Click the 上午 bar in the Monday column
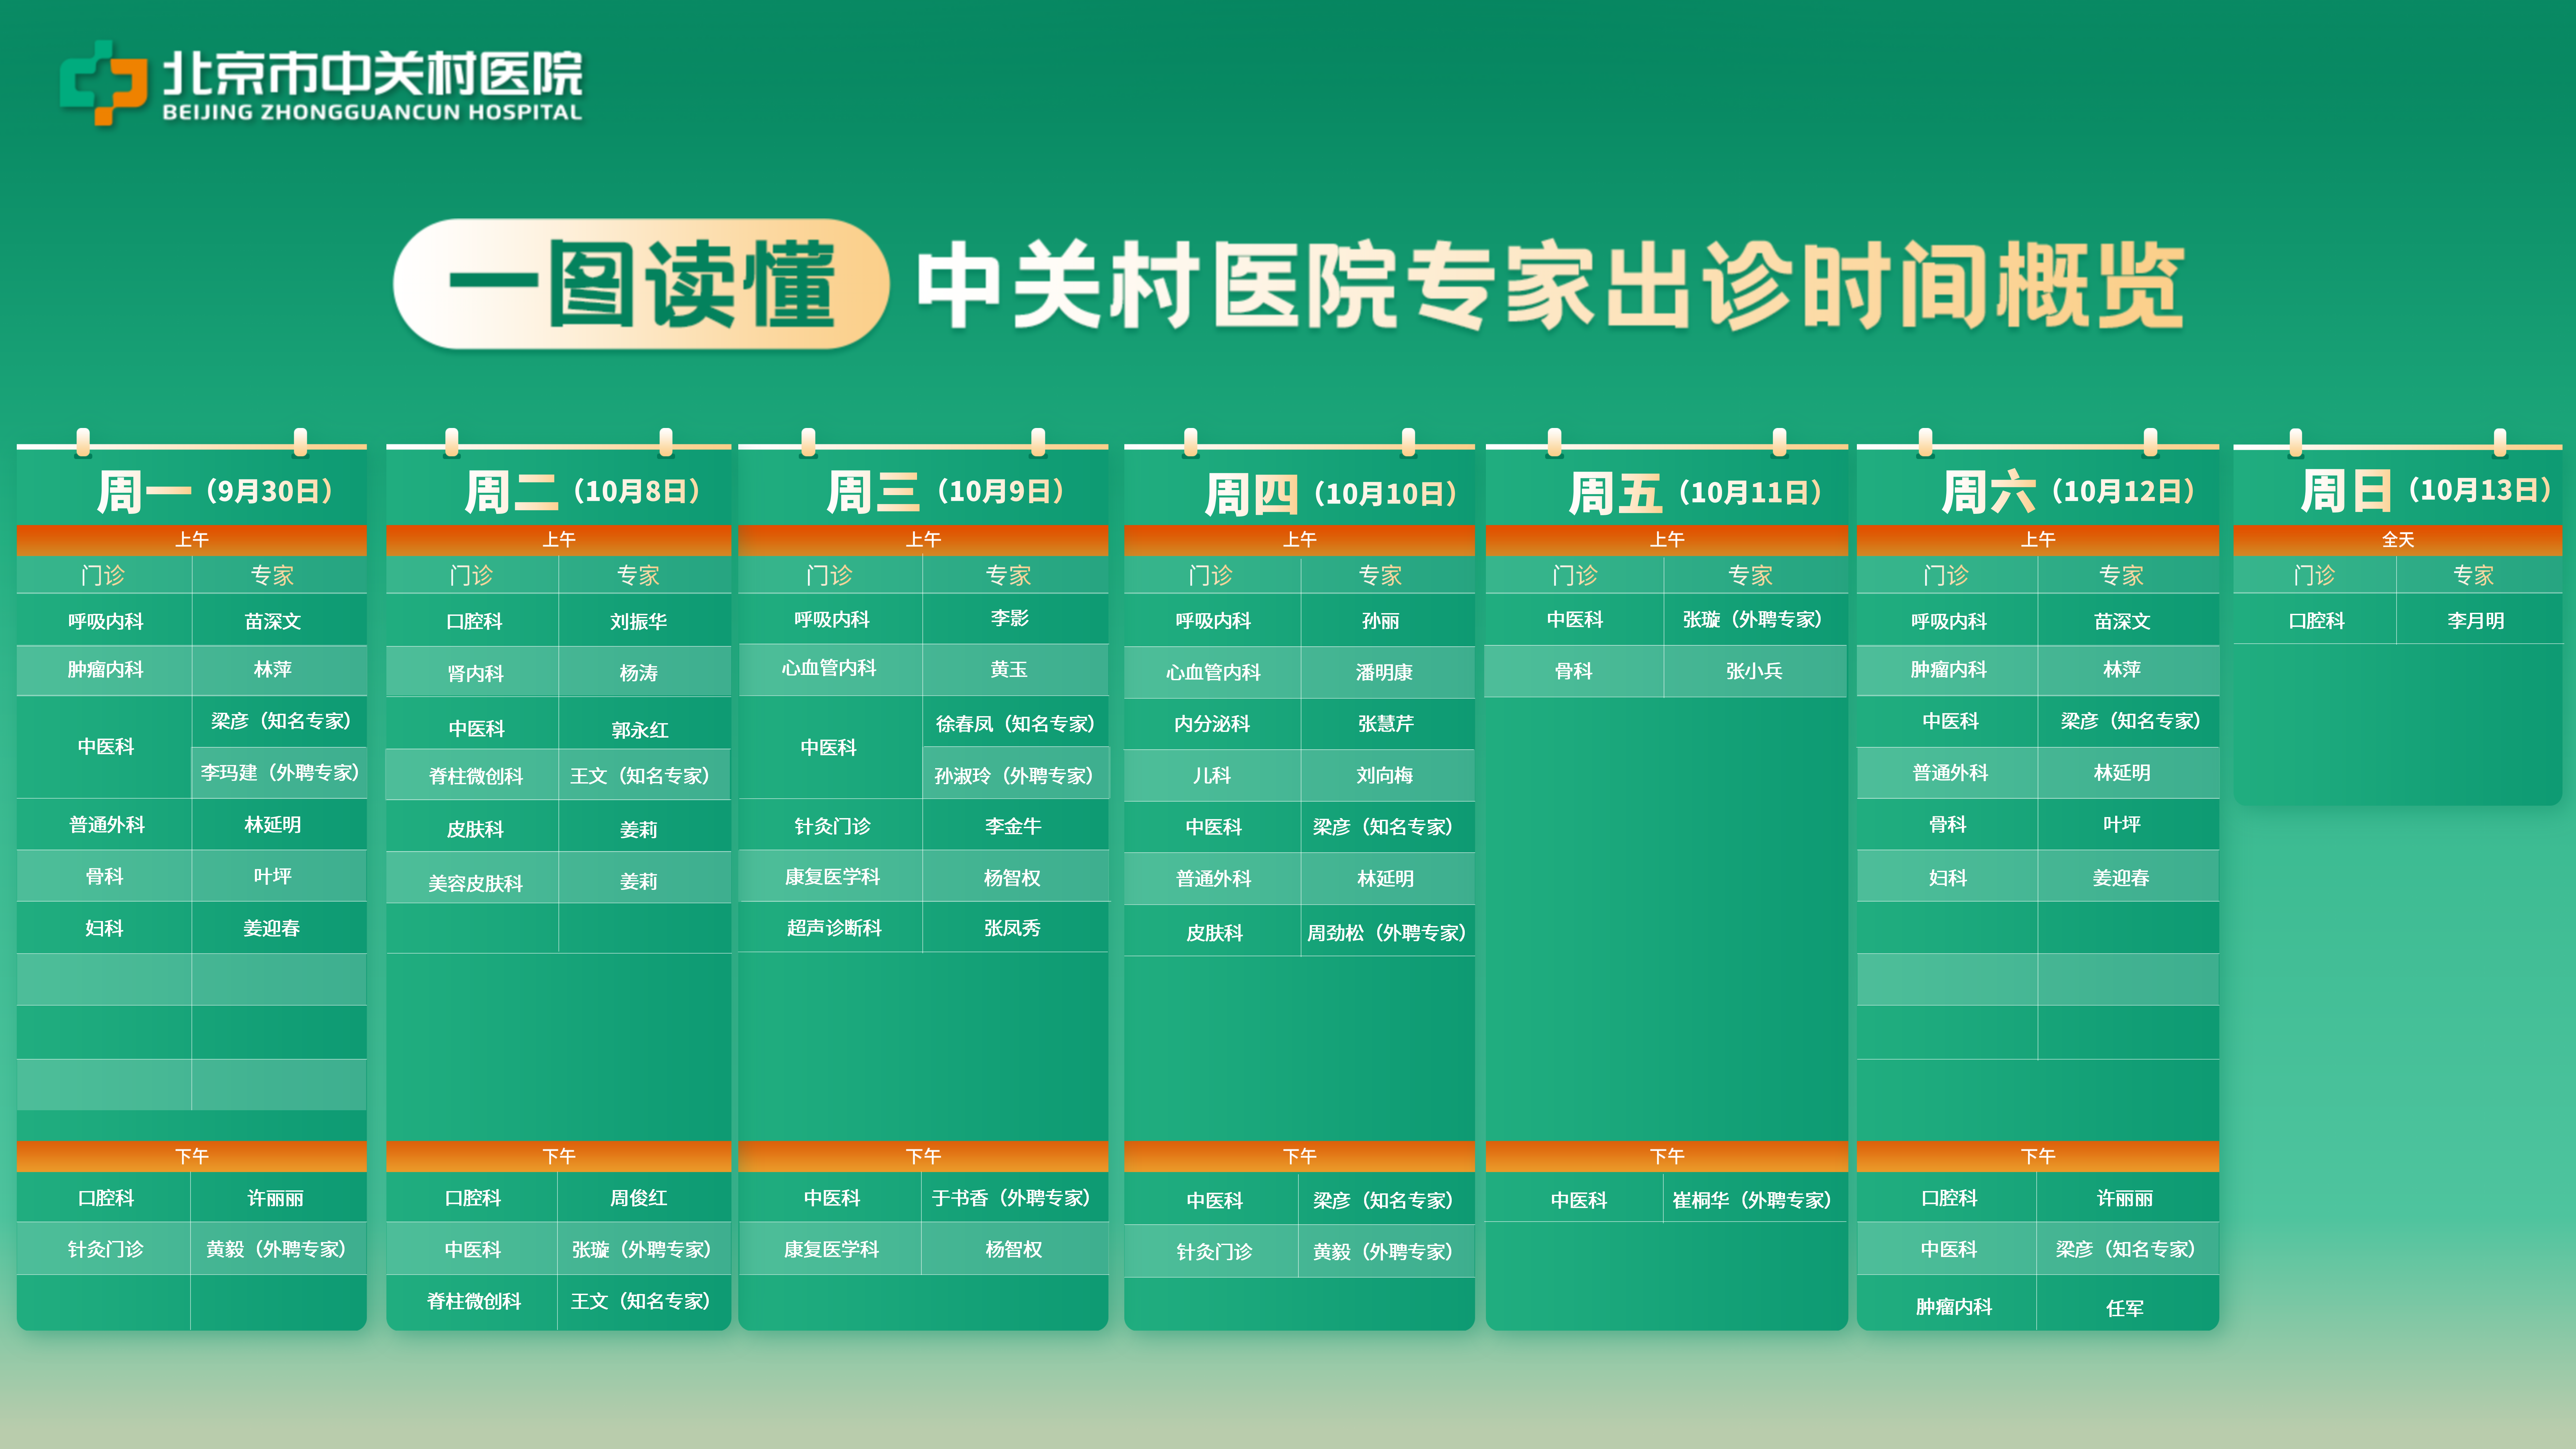The height and width of the screenshot is (1449, 2576). 192,540
